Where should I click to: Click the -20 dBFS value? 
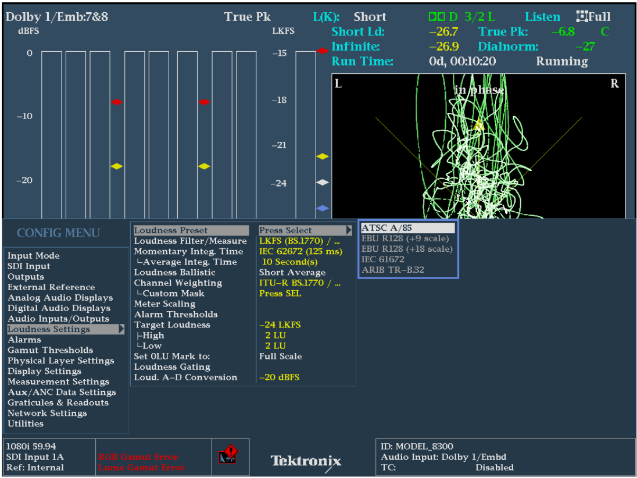(x=280, y=377)
